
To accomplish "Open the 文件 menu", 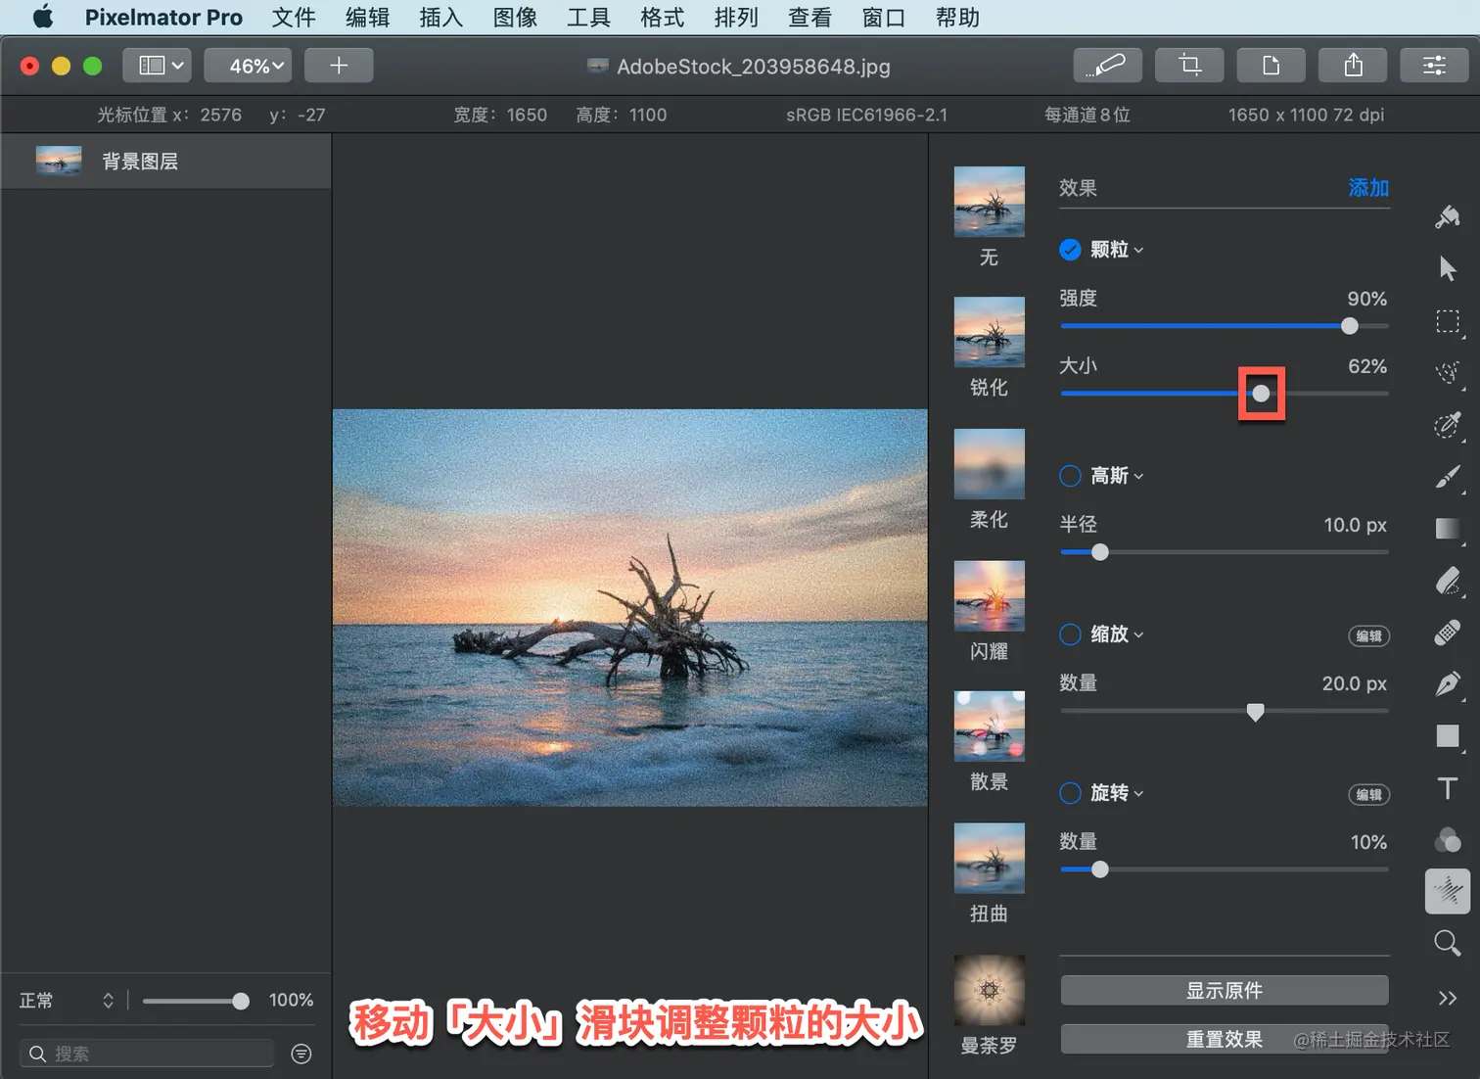I will click(294, 18).
